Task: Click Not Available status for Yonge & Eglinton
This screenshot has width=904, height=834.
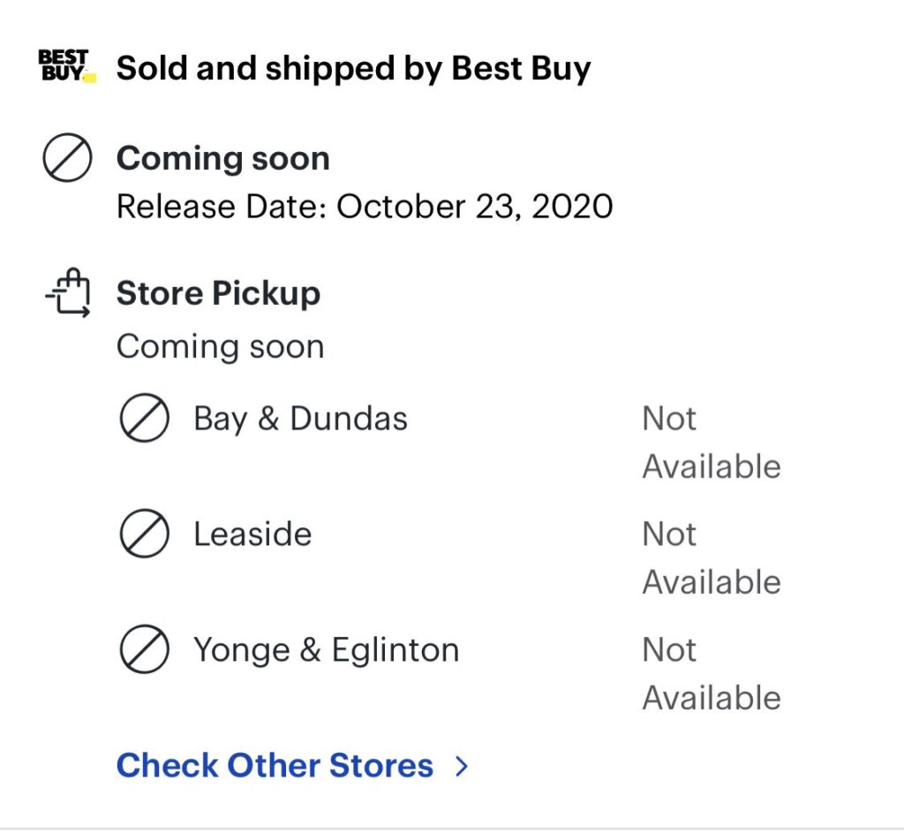Action: pyautogui.click(x=712, y=674)
